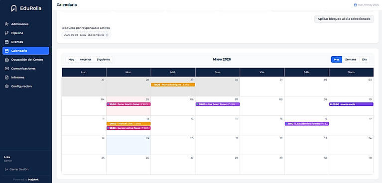
Task: Click the calendar icon beside the header date
Action: coord(355,5)
